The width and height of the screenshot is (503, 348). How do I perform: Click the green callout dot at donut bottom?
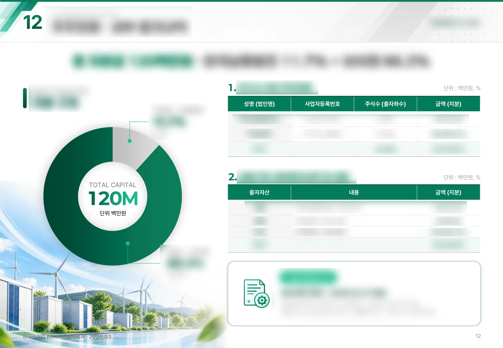(128, 243)
